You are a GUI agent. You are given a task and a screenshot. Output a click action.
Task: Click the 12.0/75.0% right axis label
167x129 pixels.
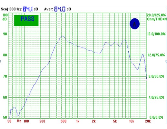coord(156,55)
